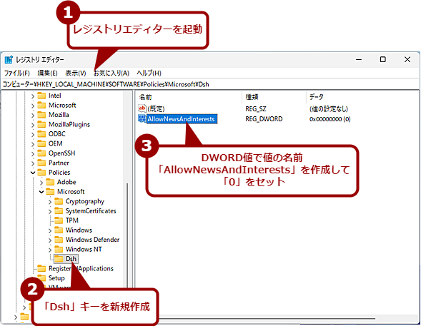
Task: Expand the SystemCertificates key
Action: click(x=50, y=211)
